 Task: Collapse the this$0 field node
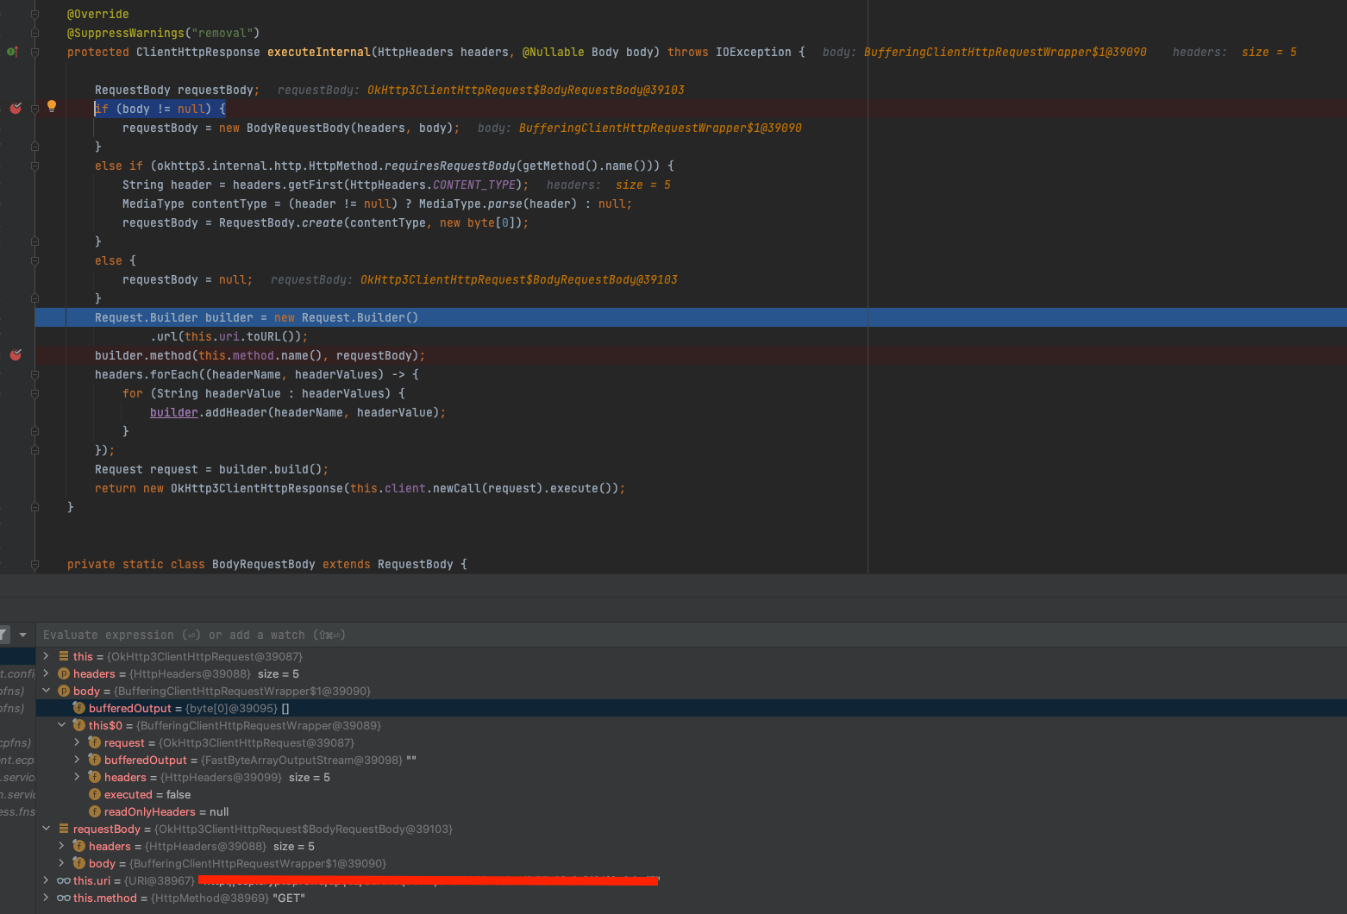point(62,725)
